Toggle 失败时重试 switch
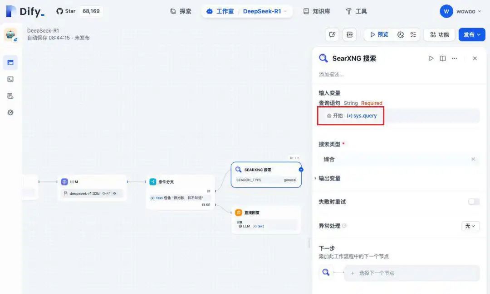 pos(474,201)
